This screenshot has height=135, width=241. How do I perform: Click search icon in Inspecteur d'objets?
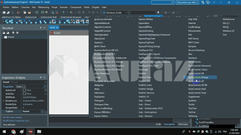coord(45,86)
